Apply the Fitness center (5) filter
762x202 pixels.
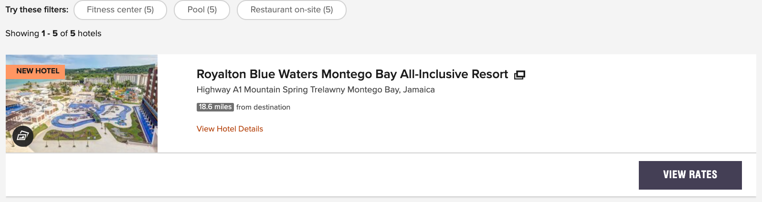pyautogui.click(x=120, y=10)
